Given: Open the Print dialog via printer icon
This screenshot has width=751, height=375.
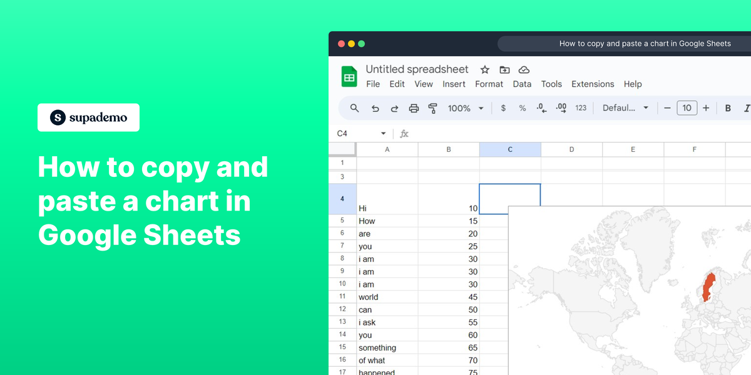Looking at the screenshot, I should (414, 107).
